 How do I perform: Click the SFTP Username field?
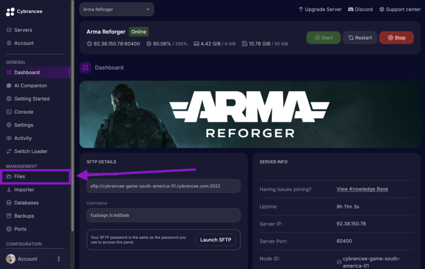click(164, 215)
